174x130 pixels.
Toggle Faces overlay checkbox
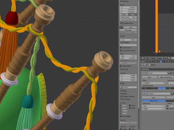[x=121, y=105]
